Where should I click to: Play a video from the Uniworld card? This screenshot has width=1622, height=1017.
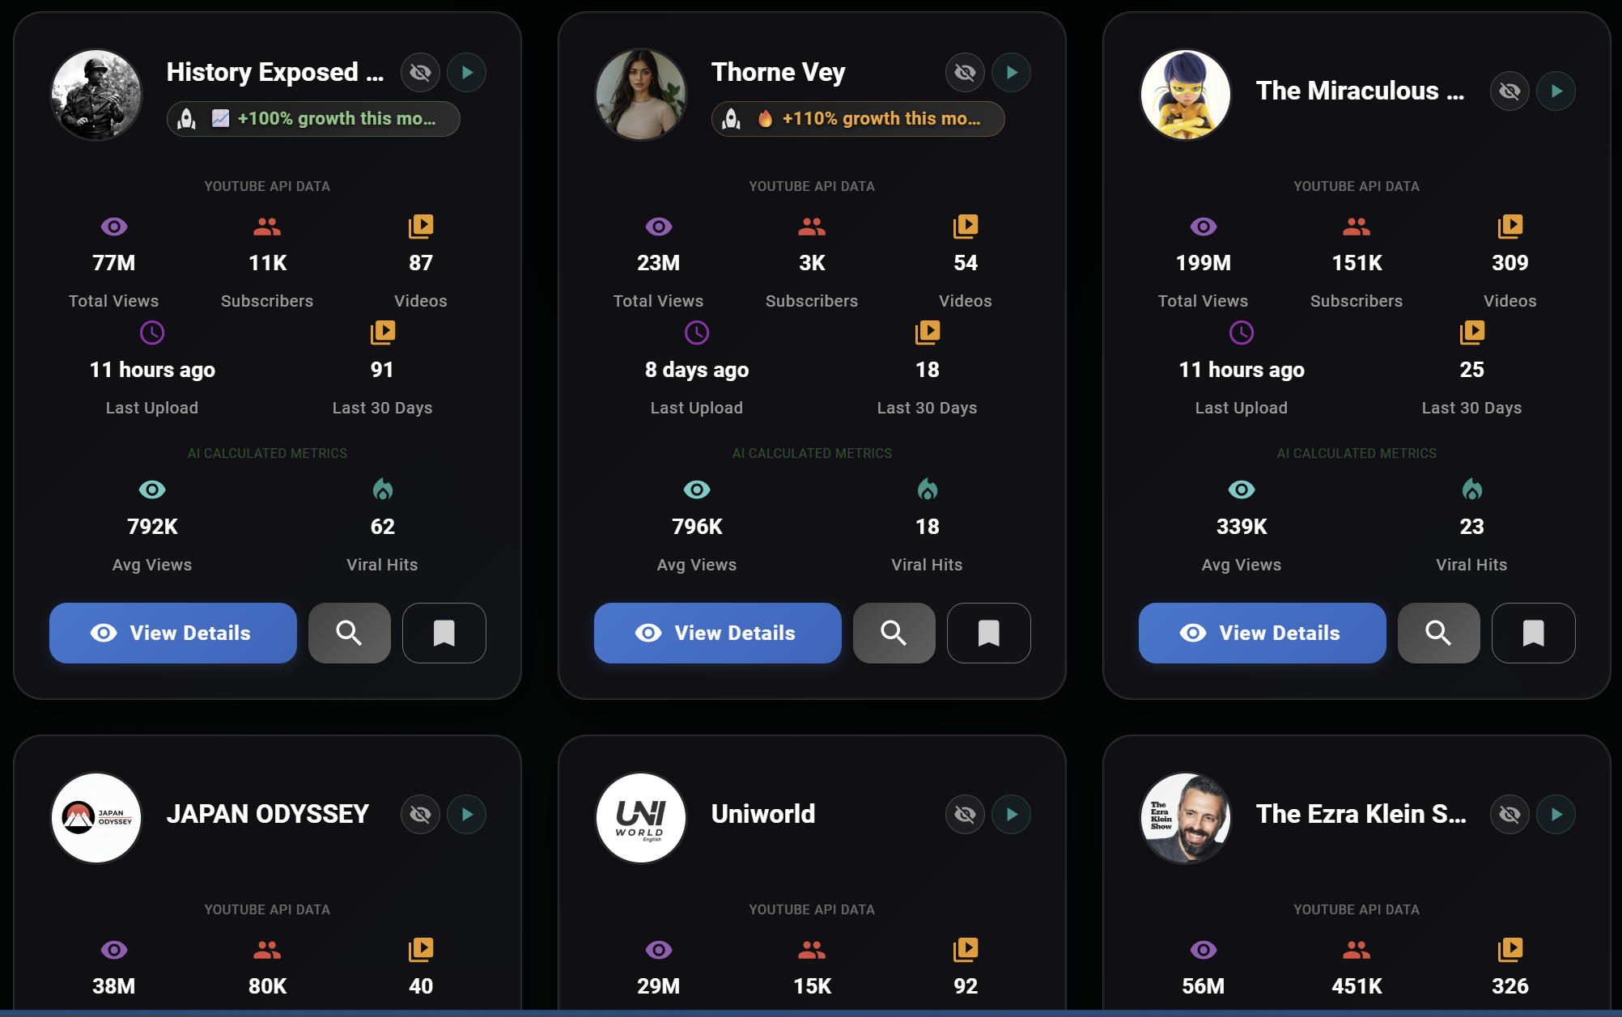1011,814
